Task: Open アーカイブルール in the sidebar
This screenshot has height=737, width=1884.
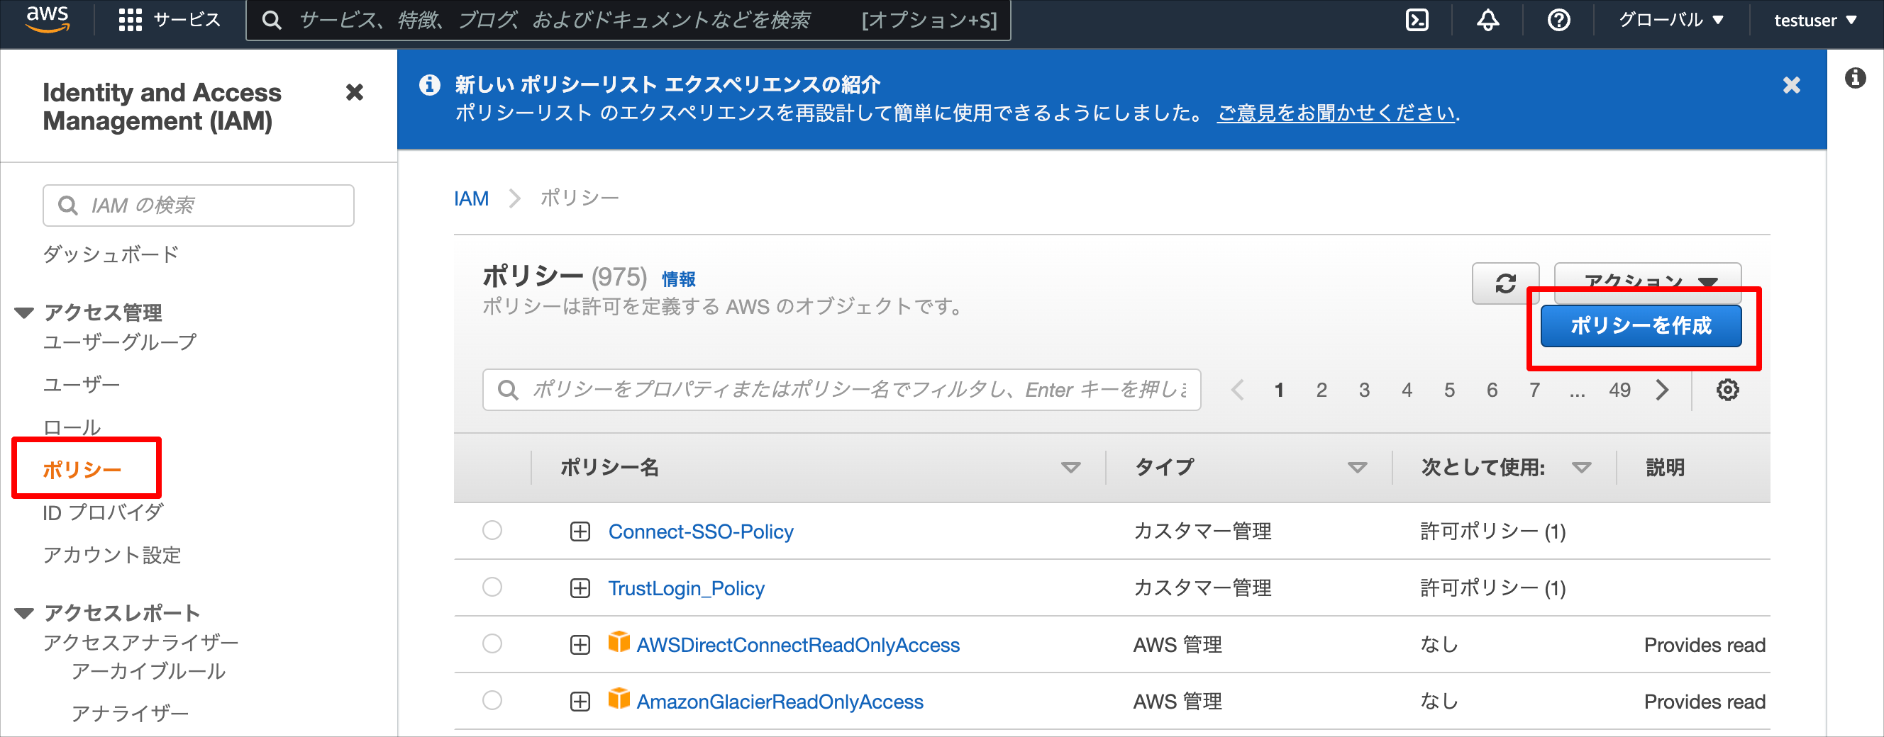Action: (x=148, y=672)
